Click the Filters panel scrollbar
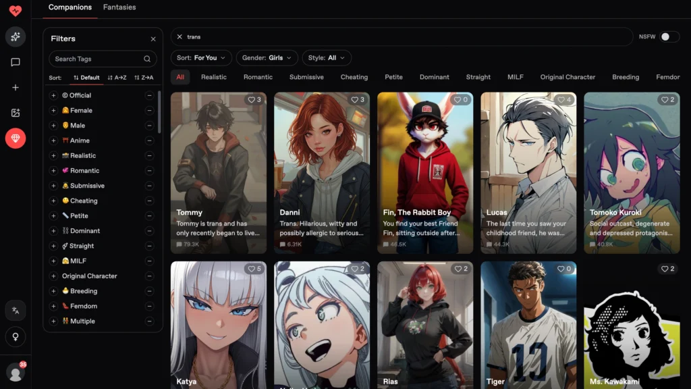The width and height of the screenshot is (691, 389). (x=159, y=112)
